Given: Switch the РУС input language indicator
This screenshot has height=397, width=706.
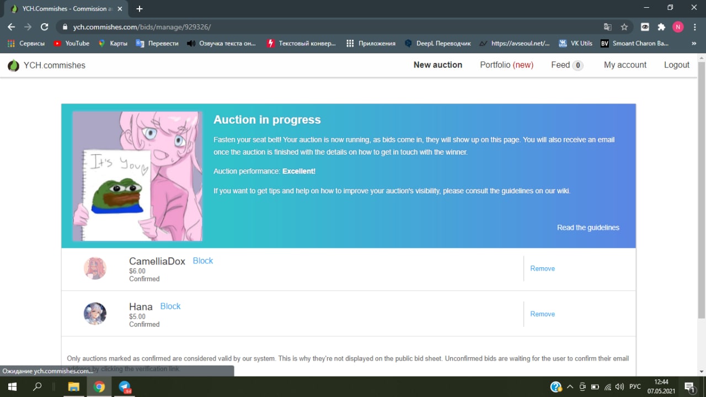Looking at the screenshot, I should coord(635,387).
